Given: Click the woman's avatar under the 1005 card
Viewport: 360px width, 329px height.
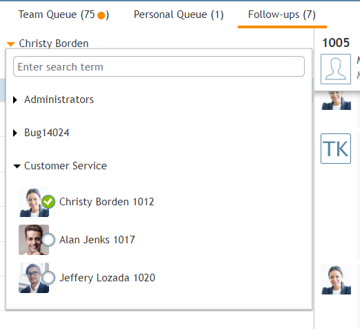Looking at the screenshot, I should click(336, 100).
